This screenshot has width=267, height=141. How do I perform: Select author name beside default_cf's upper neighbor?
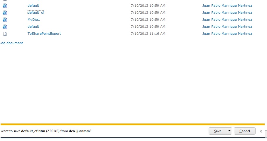point(227,6)
